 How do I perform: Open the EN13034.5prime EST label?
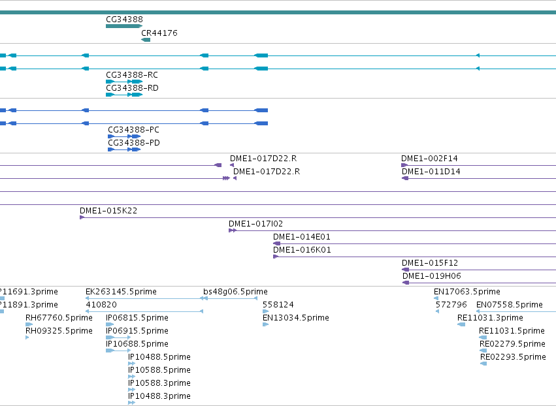coord(296,318)
